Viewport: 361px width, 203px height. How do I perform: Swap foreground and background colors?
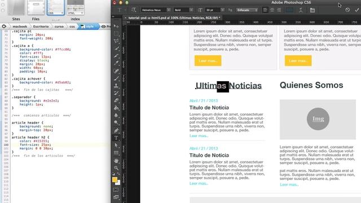pyautogui.click(x=118, y=174)
